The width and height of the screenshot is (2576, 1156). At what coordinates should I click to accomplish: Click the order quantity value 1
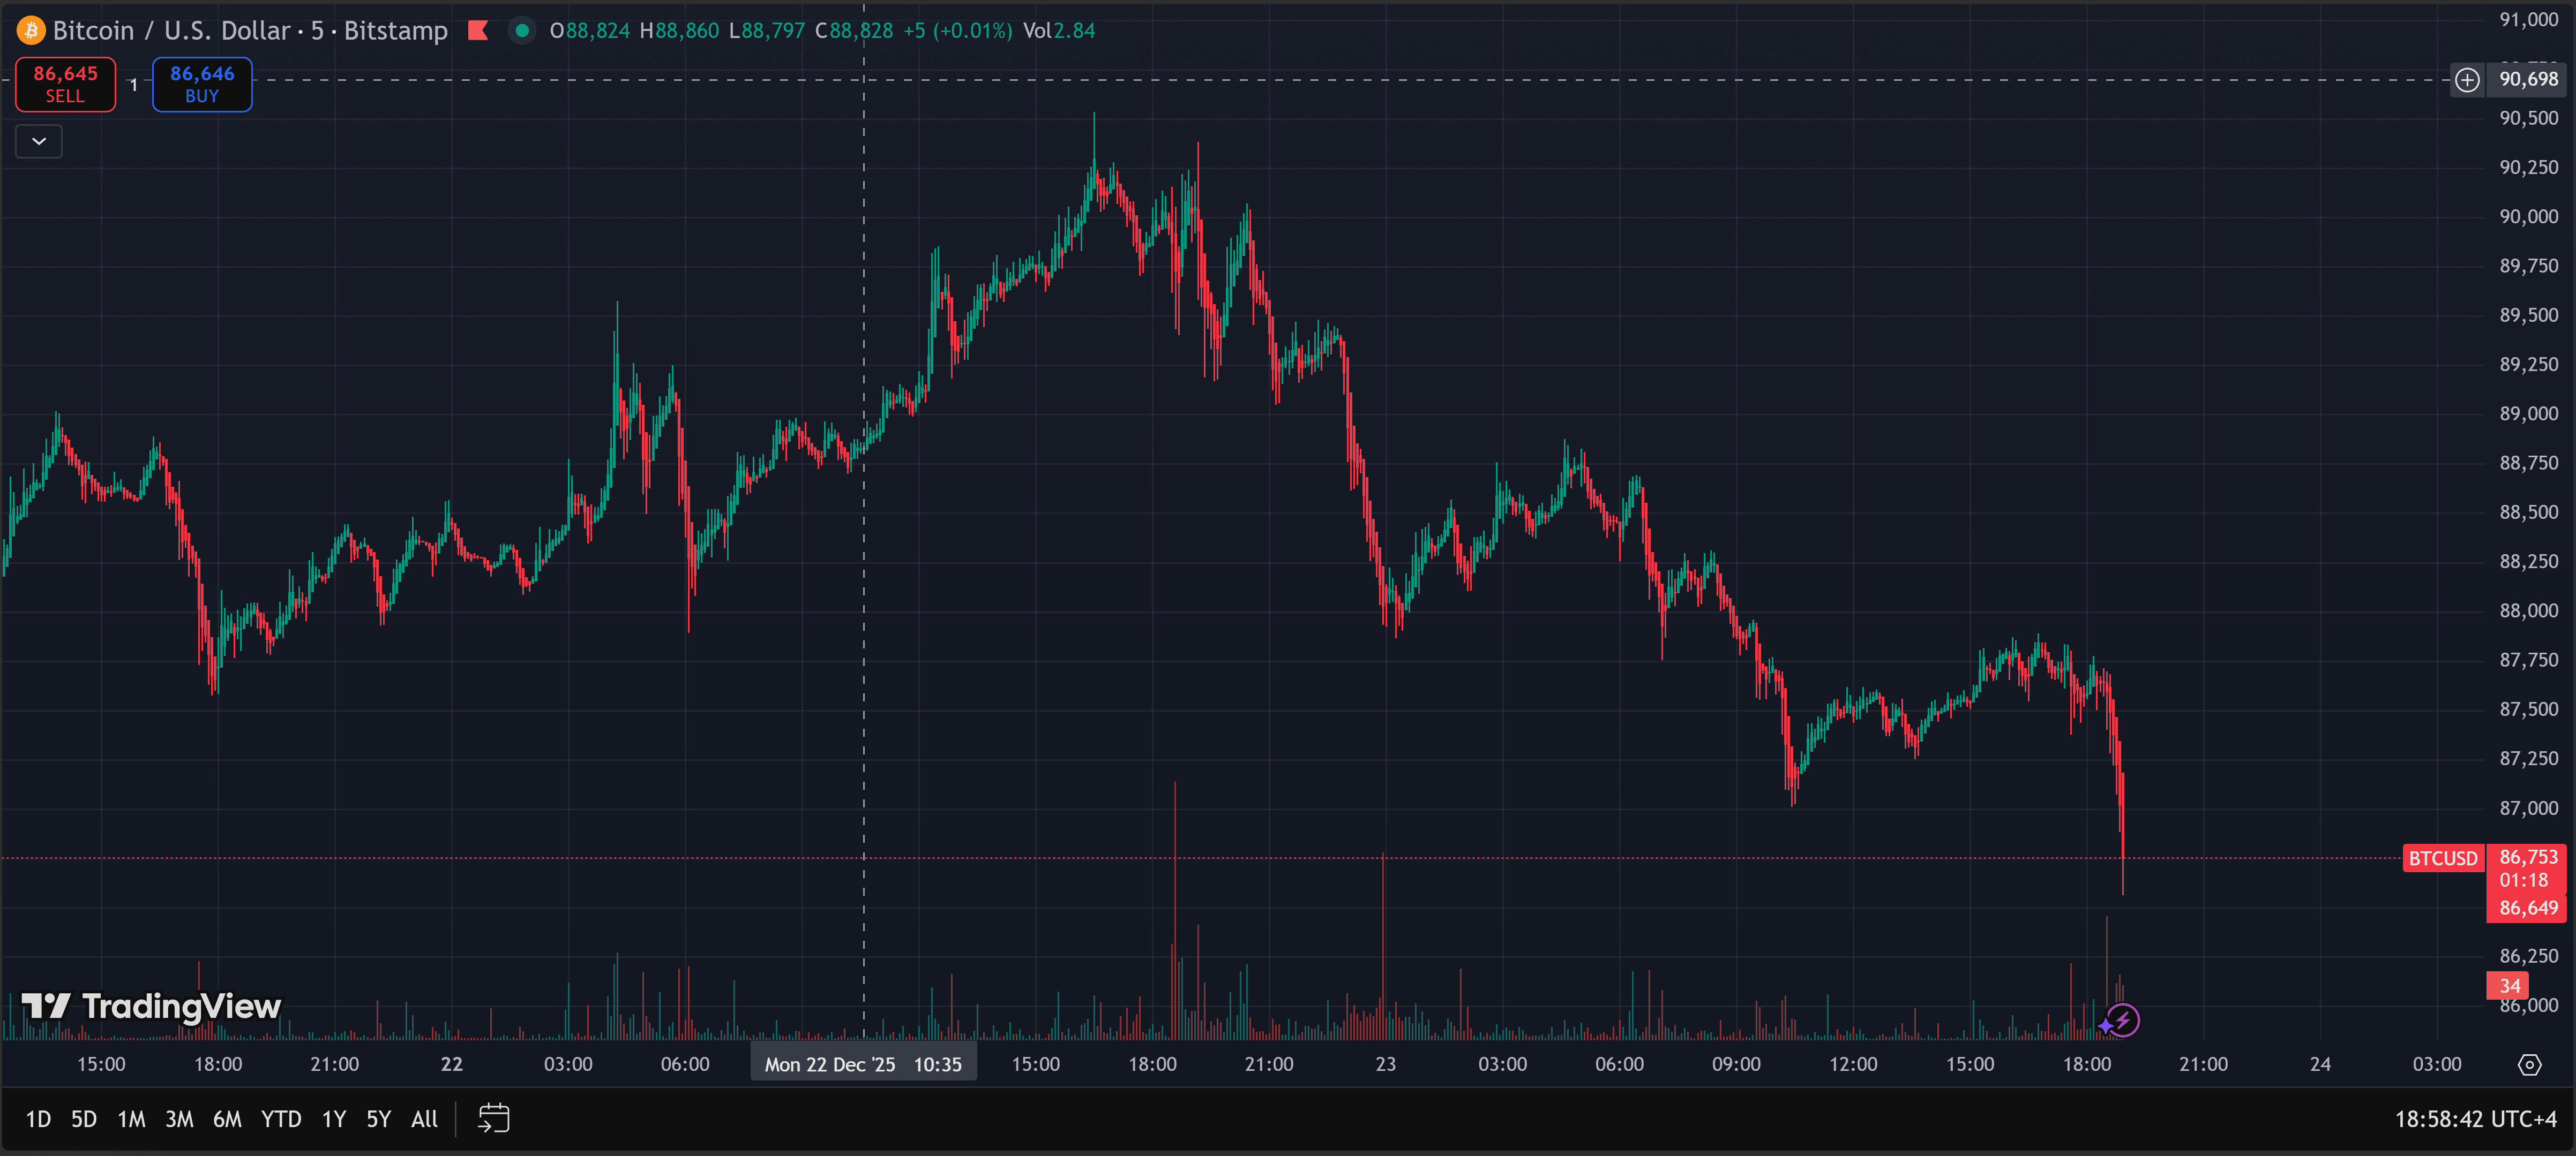[133, 86]
